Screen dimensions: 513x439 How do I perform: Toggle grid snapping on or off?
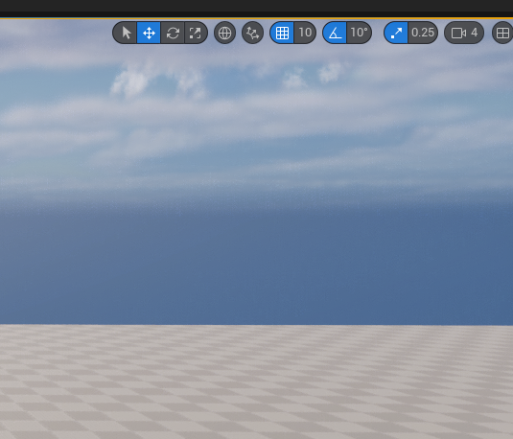tap(282, 33)
